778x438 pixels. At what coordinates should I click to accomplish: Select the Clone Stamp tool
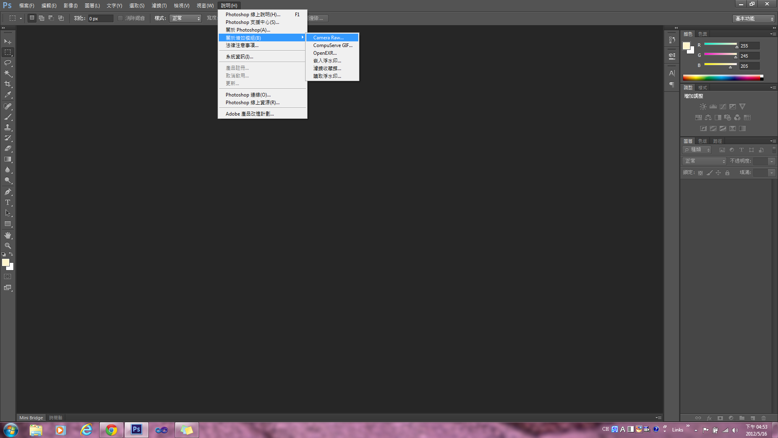pos(8,127)
